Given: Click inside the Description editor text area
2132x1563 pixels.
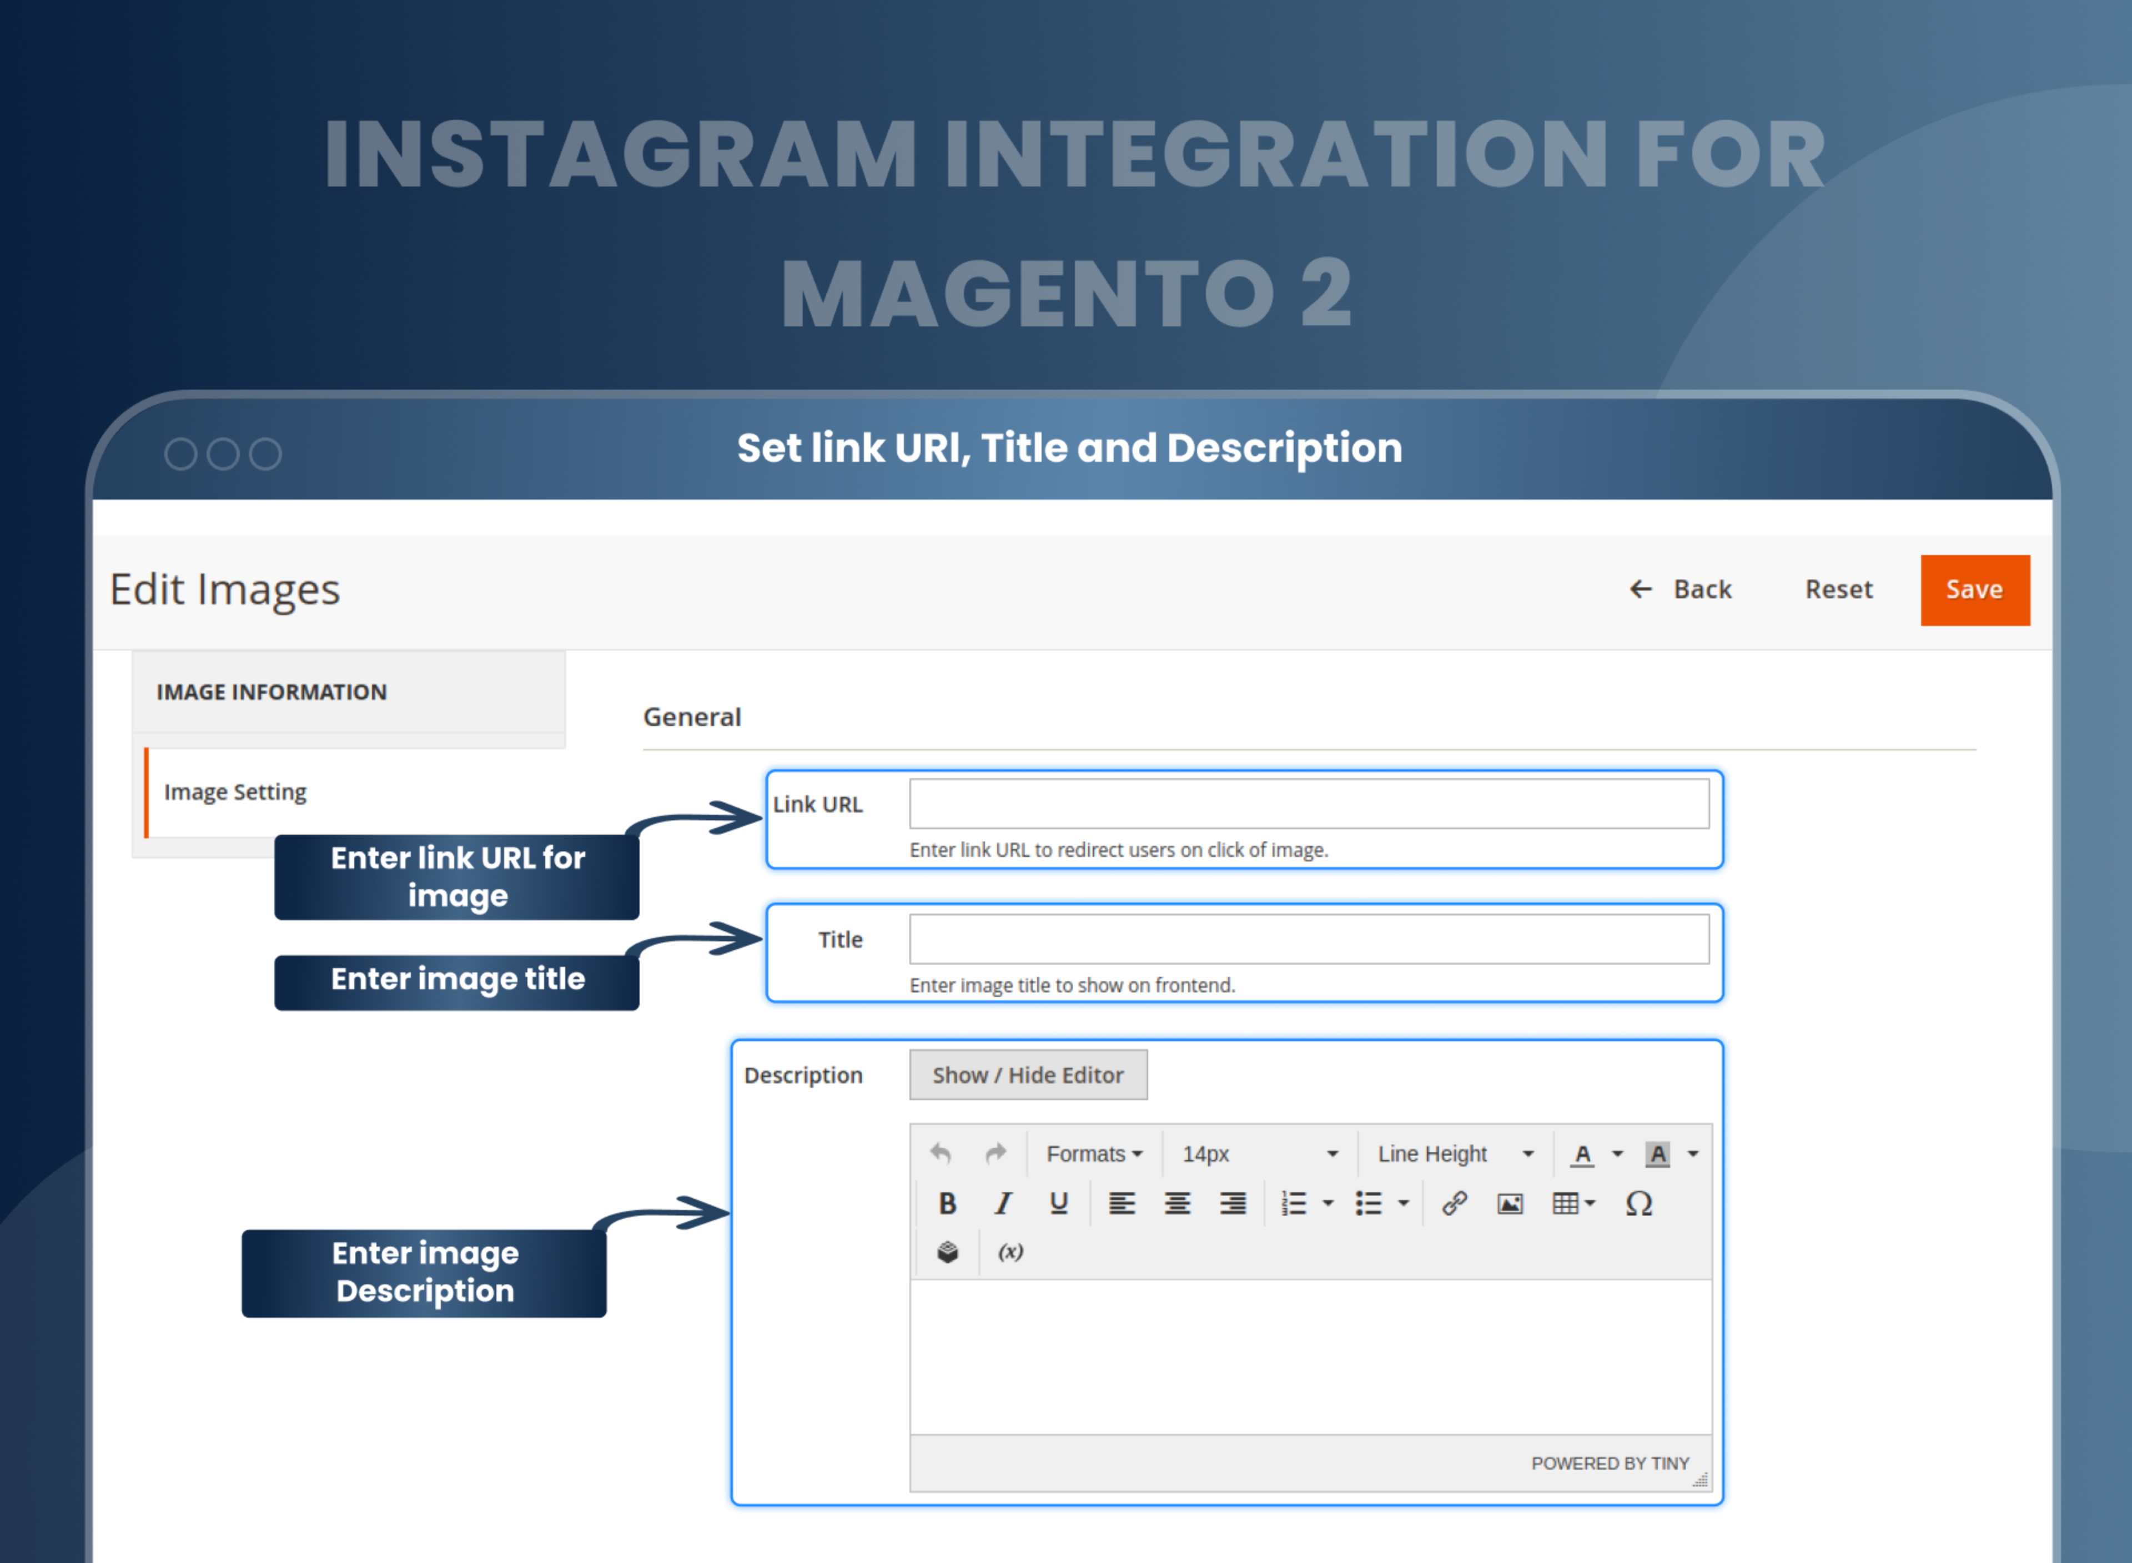Looking at the screenshot, I should pos(1311,1357).
